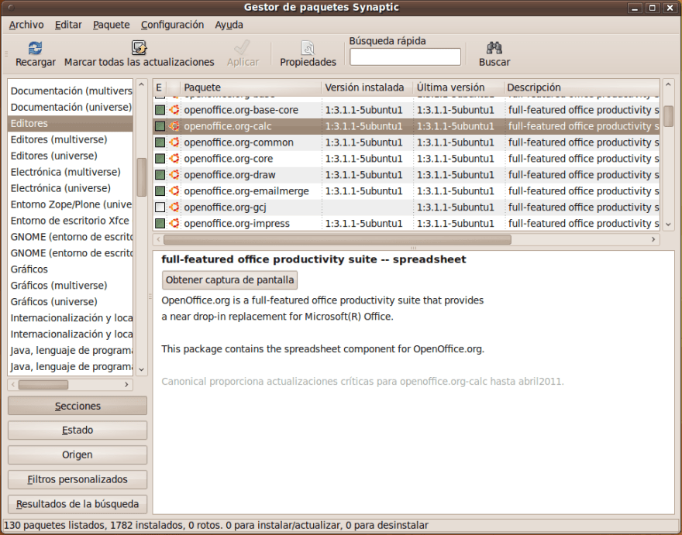Screen dimensions: 682x535
Task: Select the Electrónica (universe) section
Action: [70, 188]
